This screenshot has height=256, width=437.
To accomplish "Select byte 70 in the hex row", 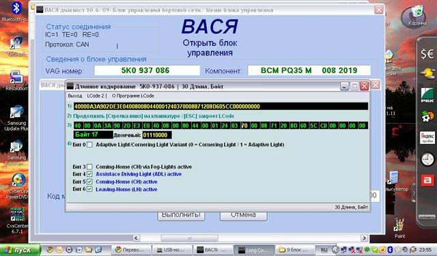I will coord(244,126).
